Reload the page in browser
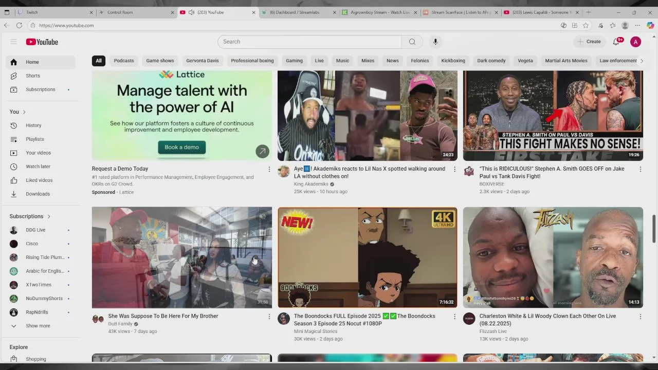The image size is (658, 370). 19,25
